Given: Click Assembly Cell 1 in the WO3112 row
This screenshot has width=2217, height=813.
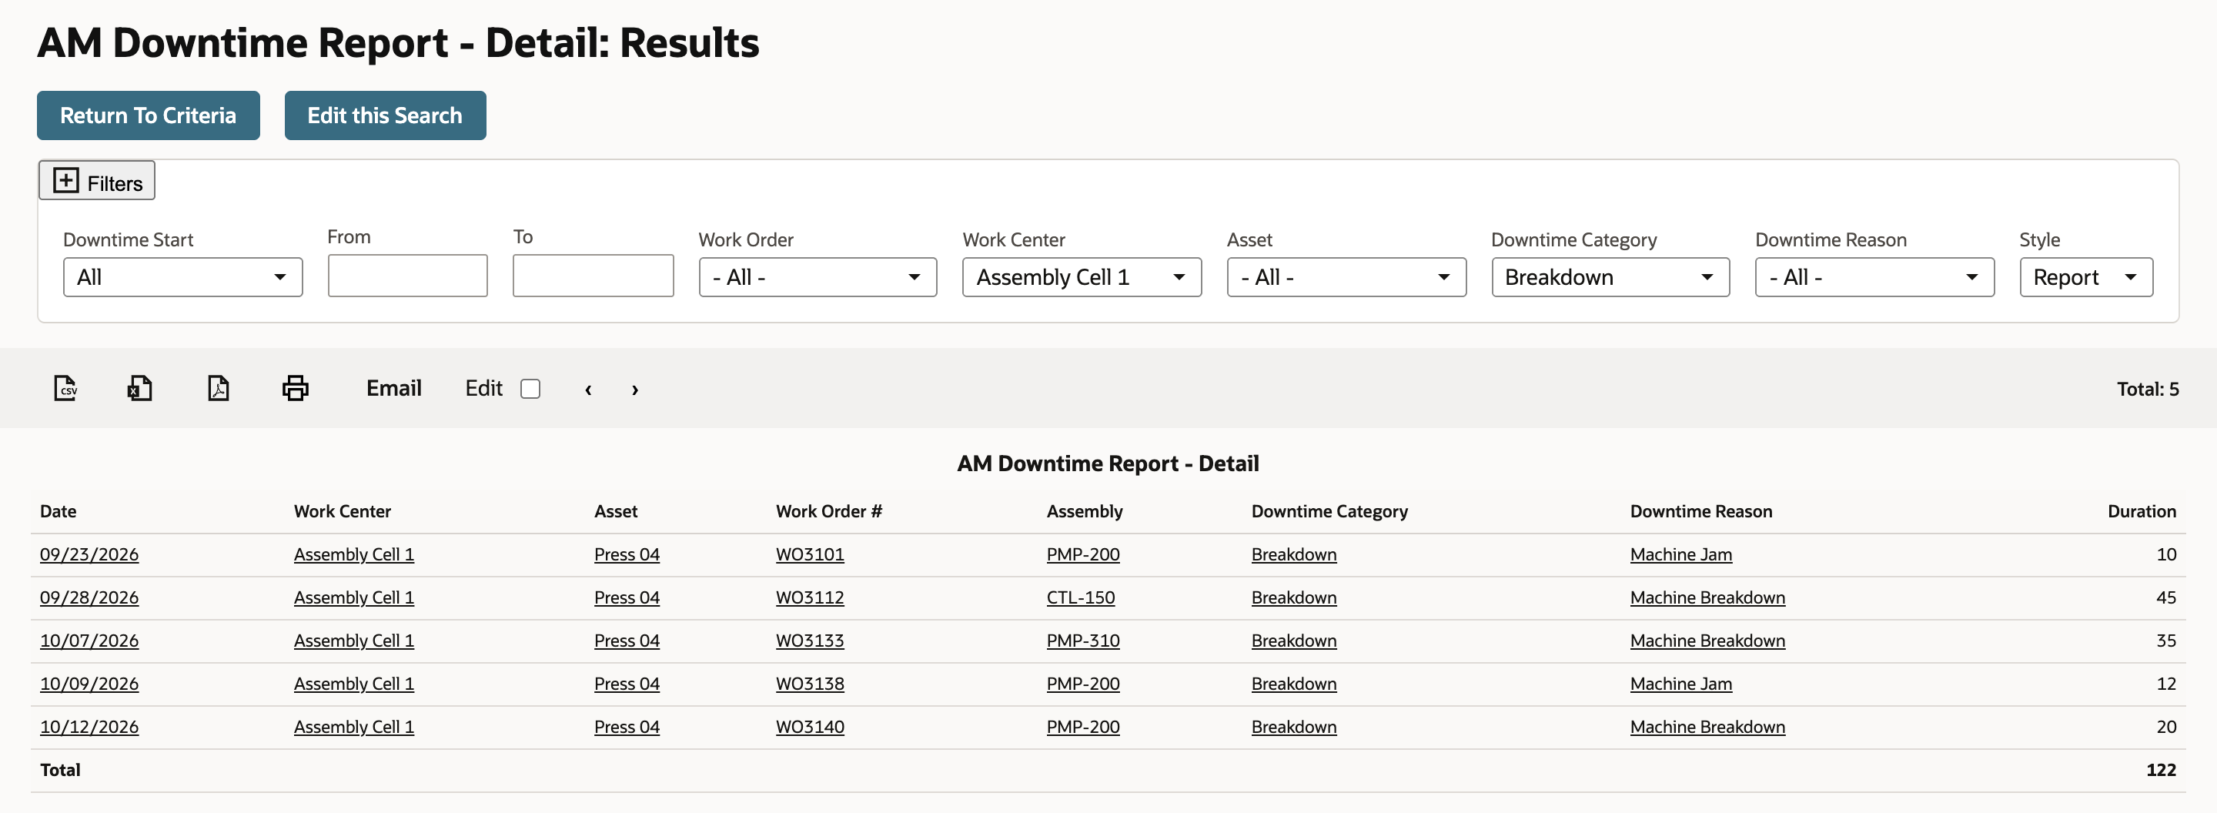Looking at the screenshot, I should [x=354, y=598].
